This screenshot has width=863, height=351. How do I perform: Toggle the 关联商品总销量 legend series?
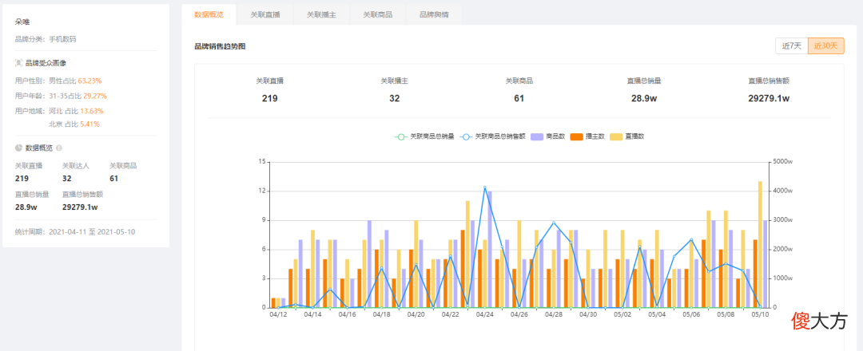(x=424, y=136)
